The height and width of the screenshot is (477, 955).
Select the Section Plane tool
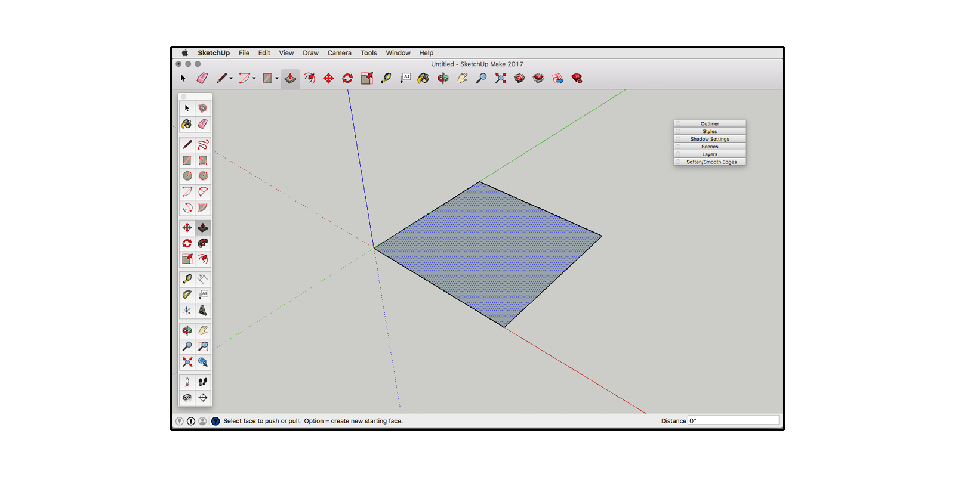(203, 398)
